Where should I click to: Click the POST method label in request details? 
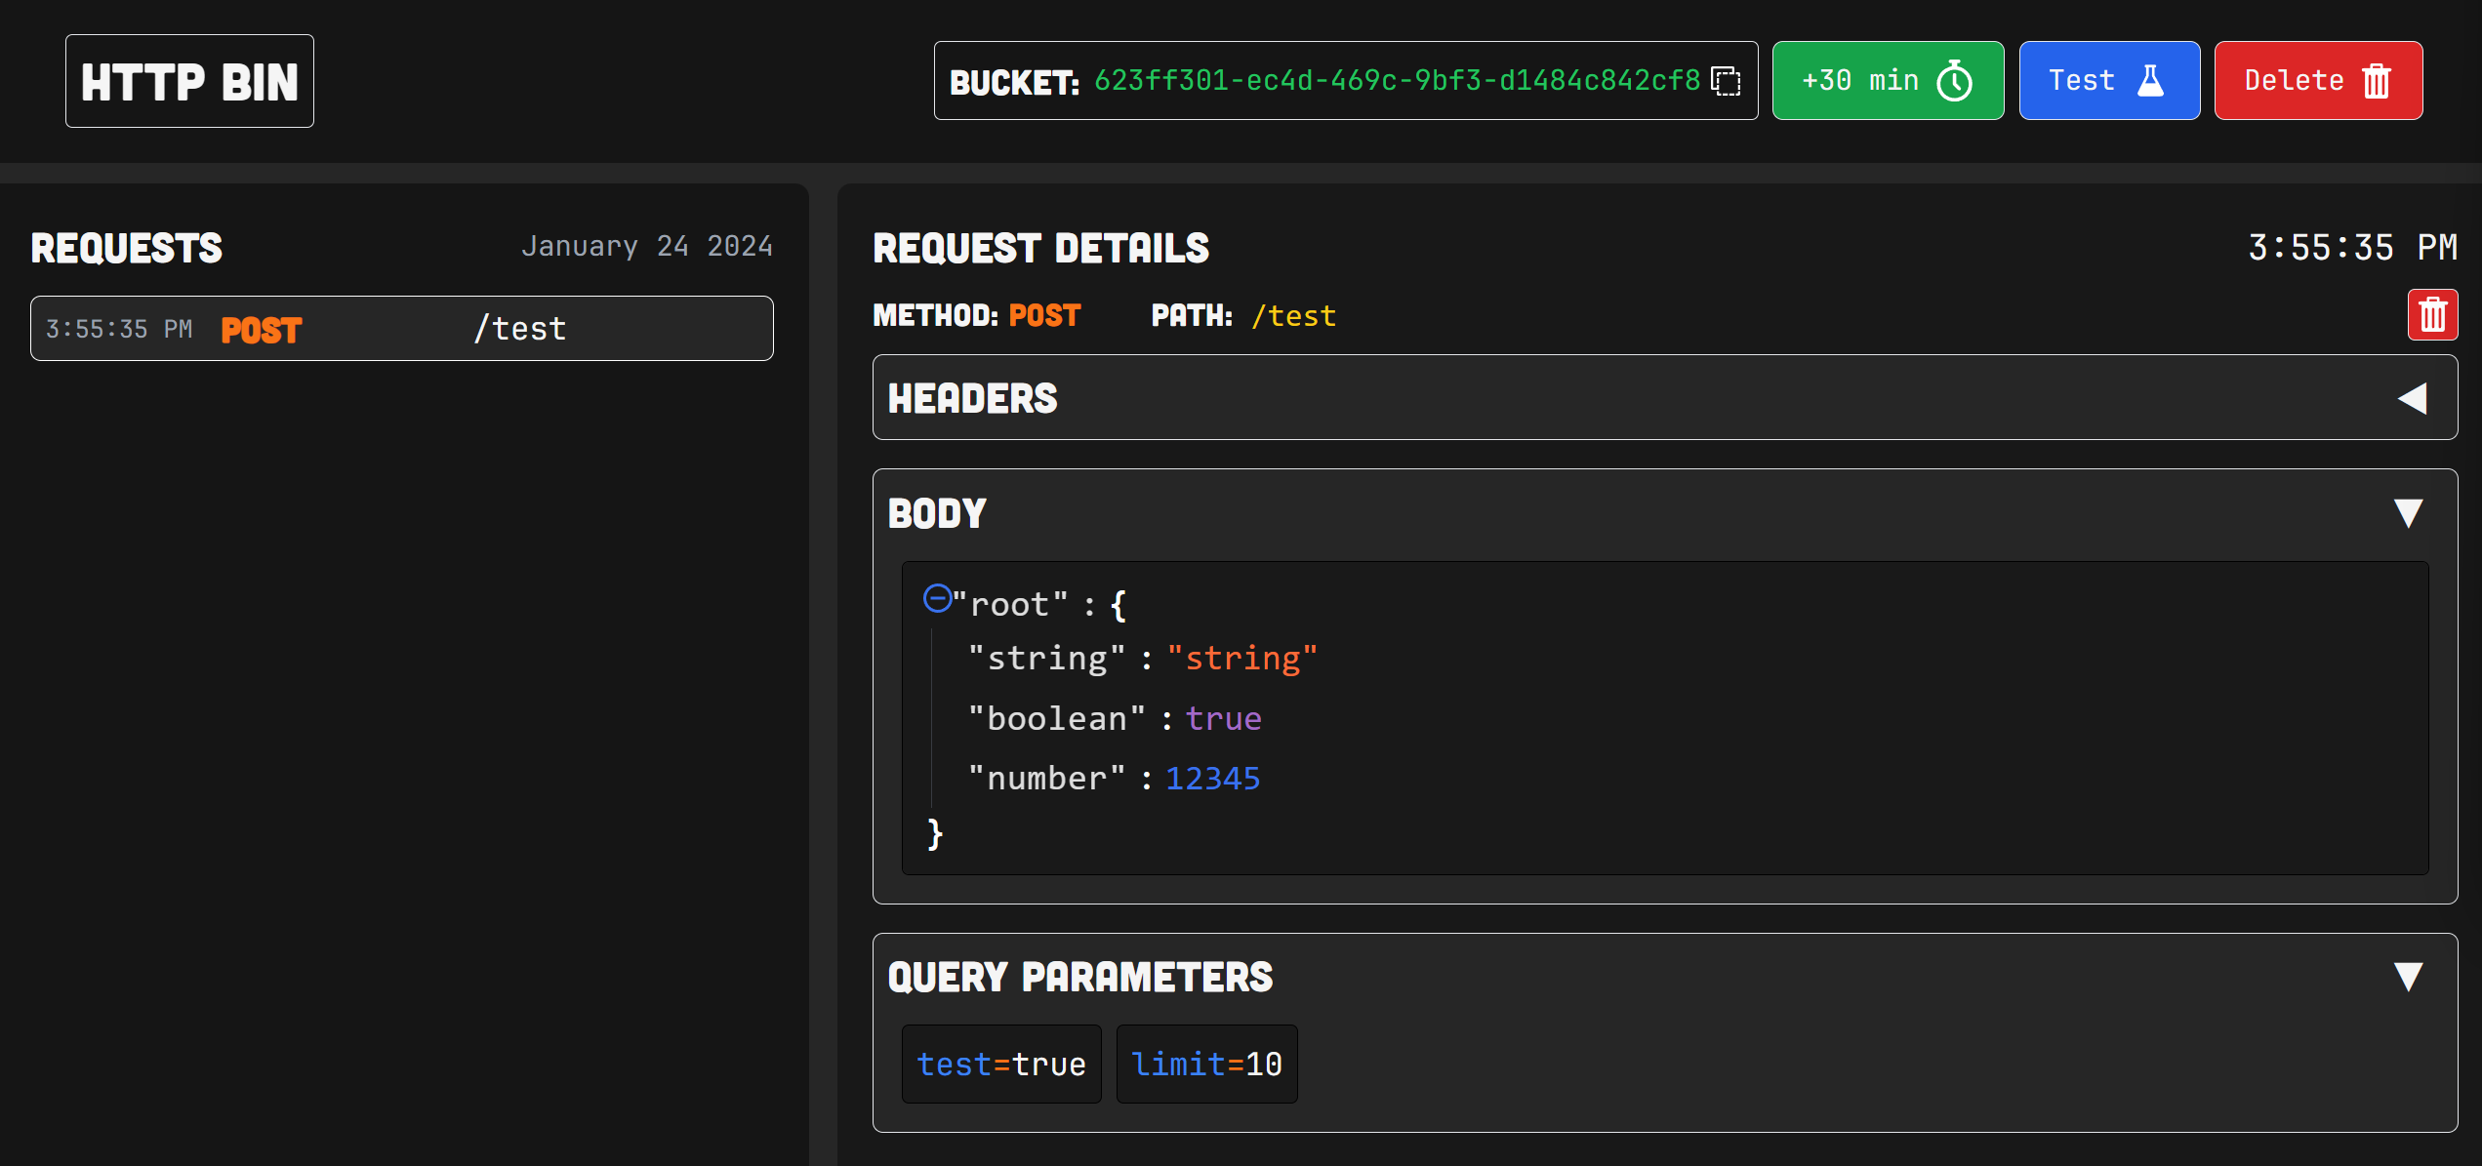coord(1044,315)
